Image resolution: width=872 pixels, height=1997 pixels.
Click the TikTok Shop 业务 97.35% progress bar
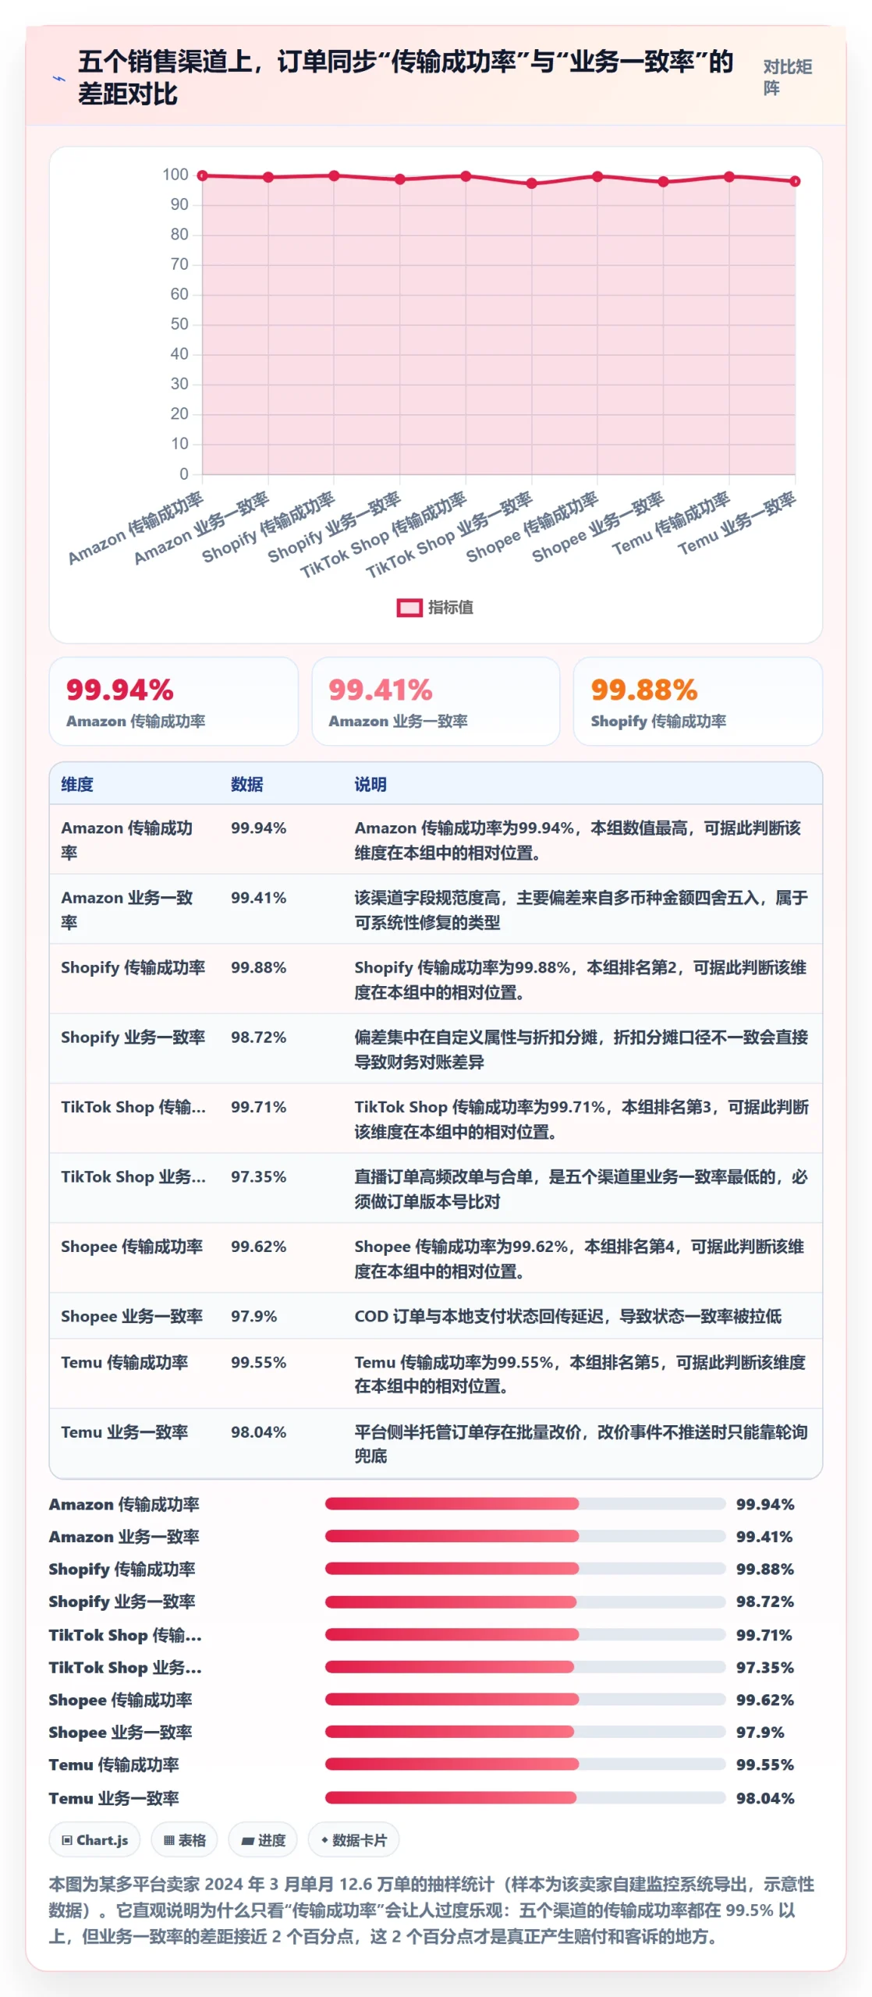526,1666
